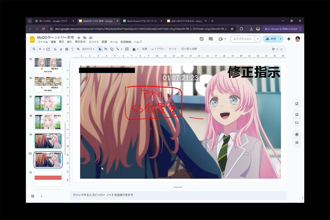This screenshot has width=330, height=220.
Task: Open the スライドショー dropdown arrow
Action: 258,39
